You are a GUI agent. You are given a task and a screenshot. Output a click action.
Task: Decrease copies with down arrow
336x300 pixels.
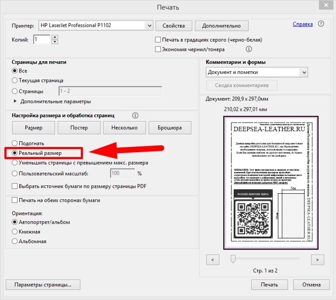pos(55,42)
